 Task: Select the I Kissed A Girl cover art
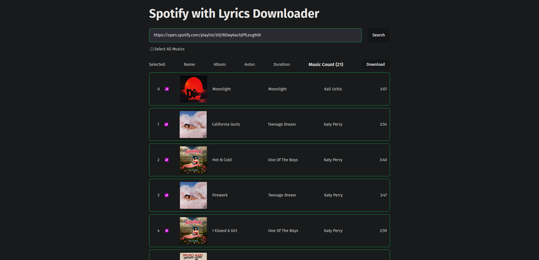point(193,231)
